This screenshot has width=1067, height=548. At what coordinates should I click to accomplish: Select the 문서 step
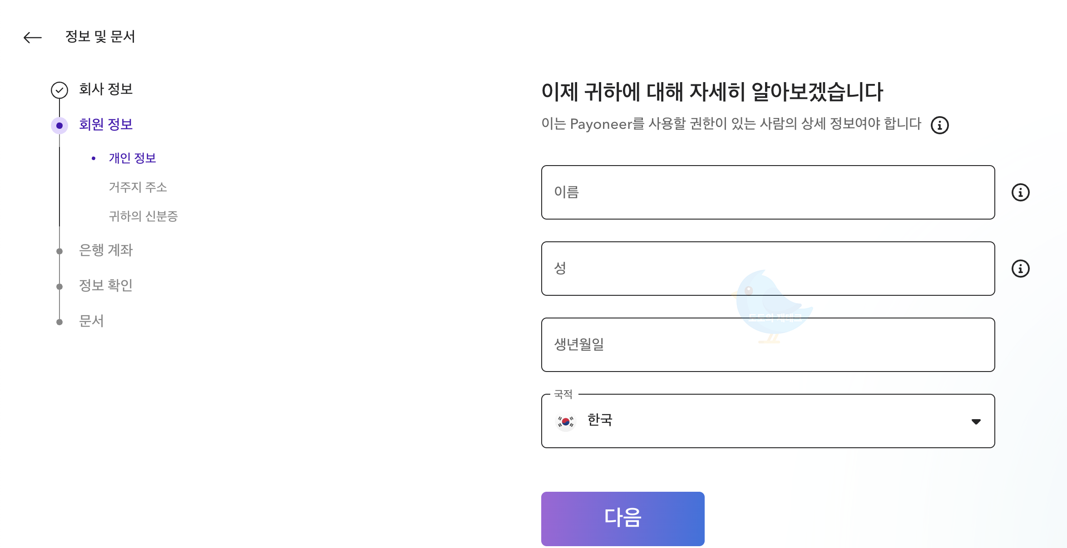point(92,321)
